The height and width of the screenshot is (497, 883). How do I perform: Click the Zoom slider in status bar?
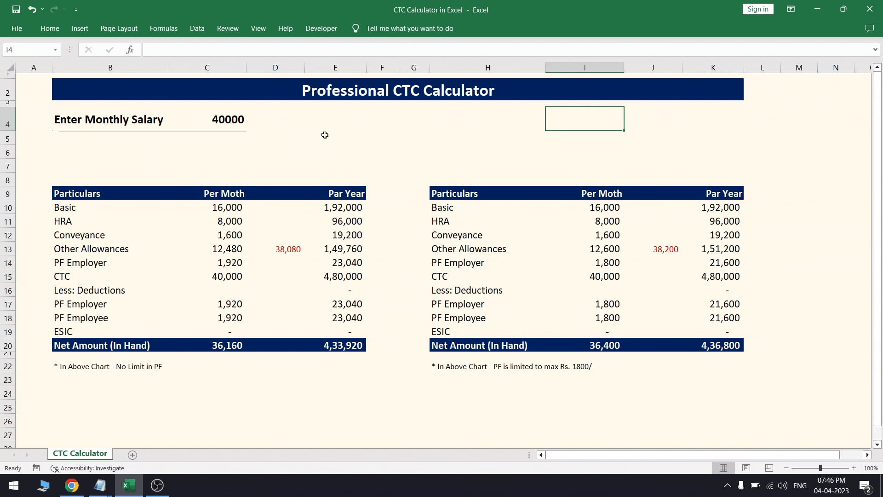[x=820, y=468]
